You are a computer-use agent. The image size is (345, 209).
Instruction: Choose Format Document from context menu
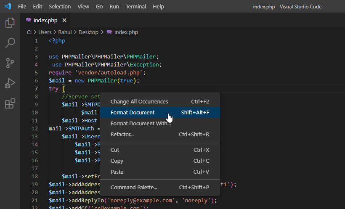pos(133,112)
